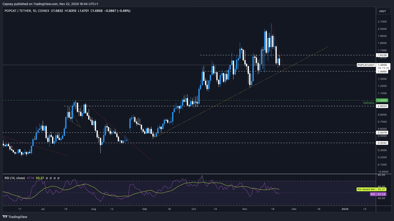Select the 1.6338 resistance level label
This screenshot has width=394, height=221.
point(382,55)
